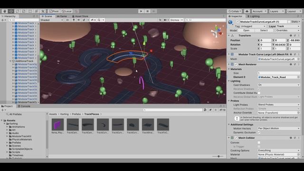
Task: Click the Rotation Y field
Action: [280, 45]
